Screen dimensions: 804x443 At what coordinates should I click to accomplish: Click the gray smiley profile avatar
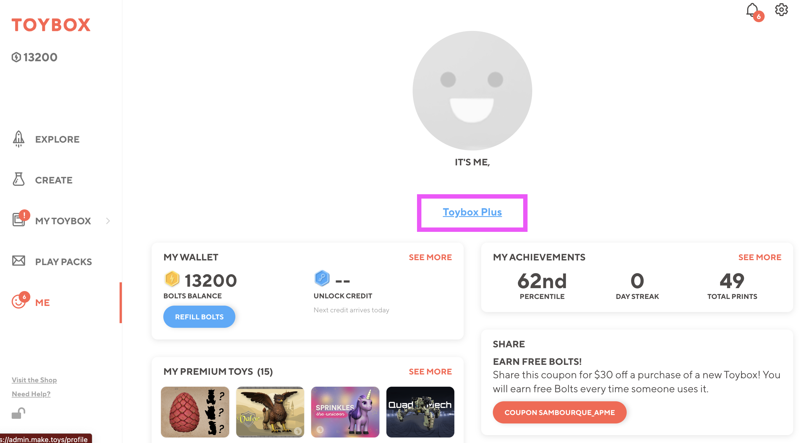[472, 90]
